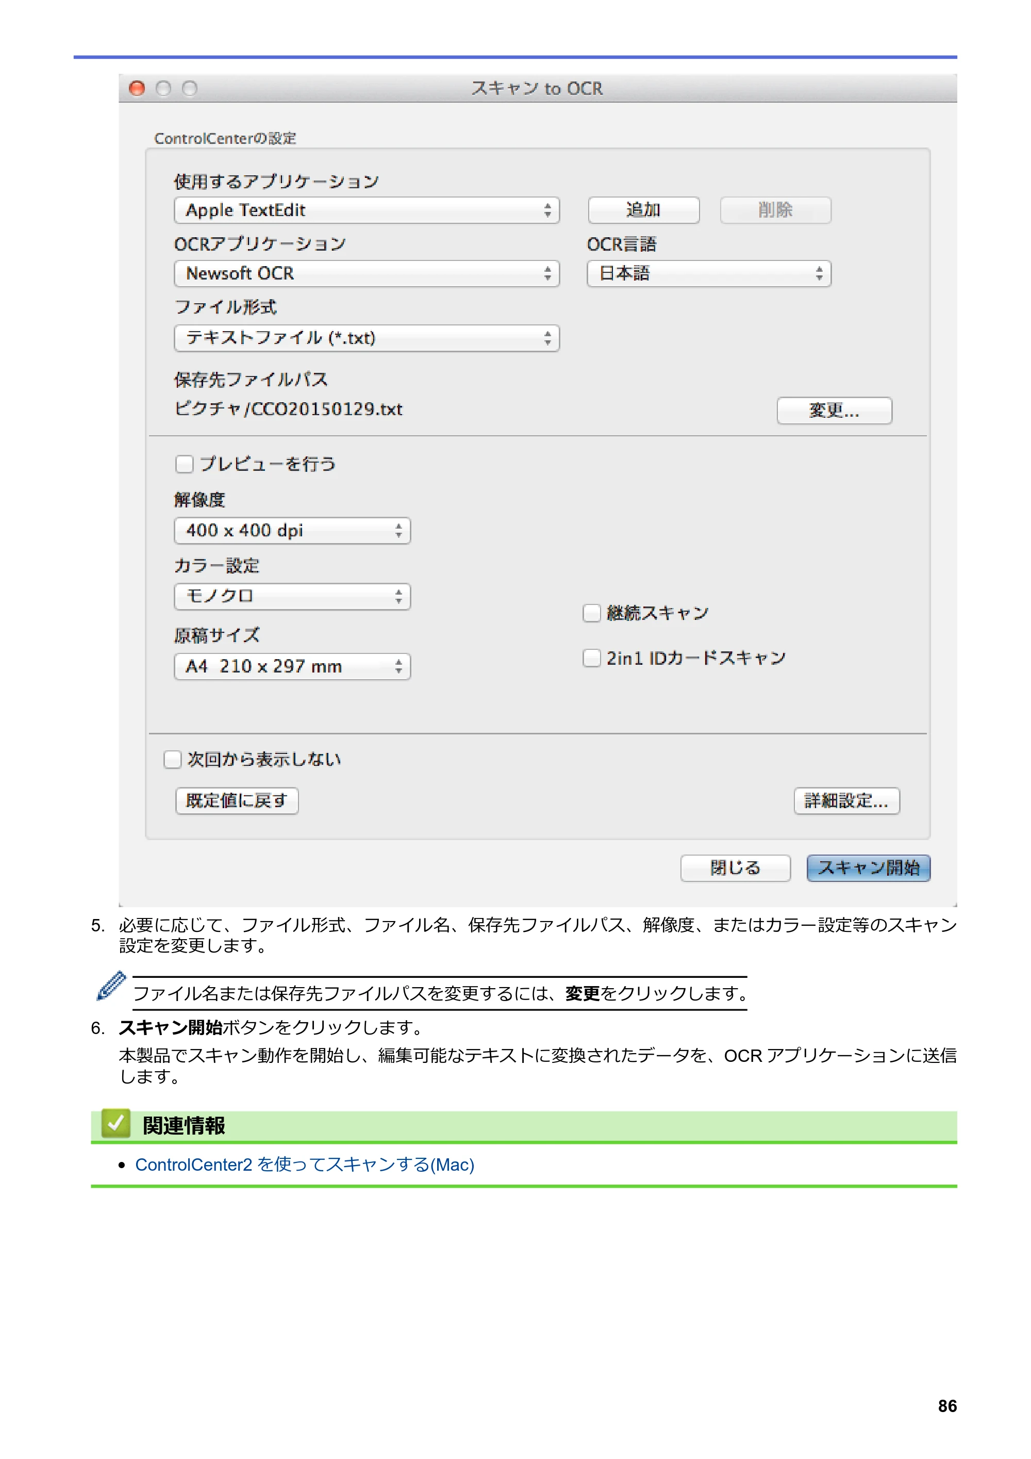Open the 使用するアプリケーション dropdown showing Apple TextEdit
This screenshot has height=1459, width=1031.
pos(367,210)
